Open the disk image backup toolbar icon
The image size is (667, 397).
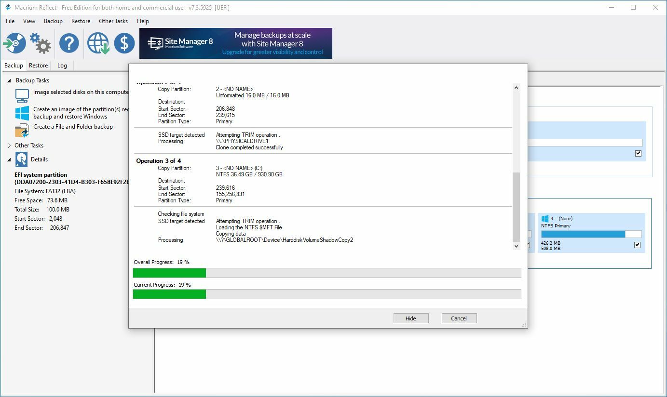coord(14,43)
